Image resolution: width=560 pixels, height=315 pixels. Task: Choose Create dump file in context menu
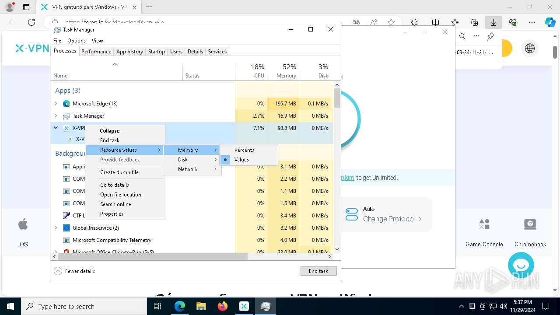[x=125, y=172]
